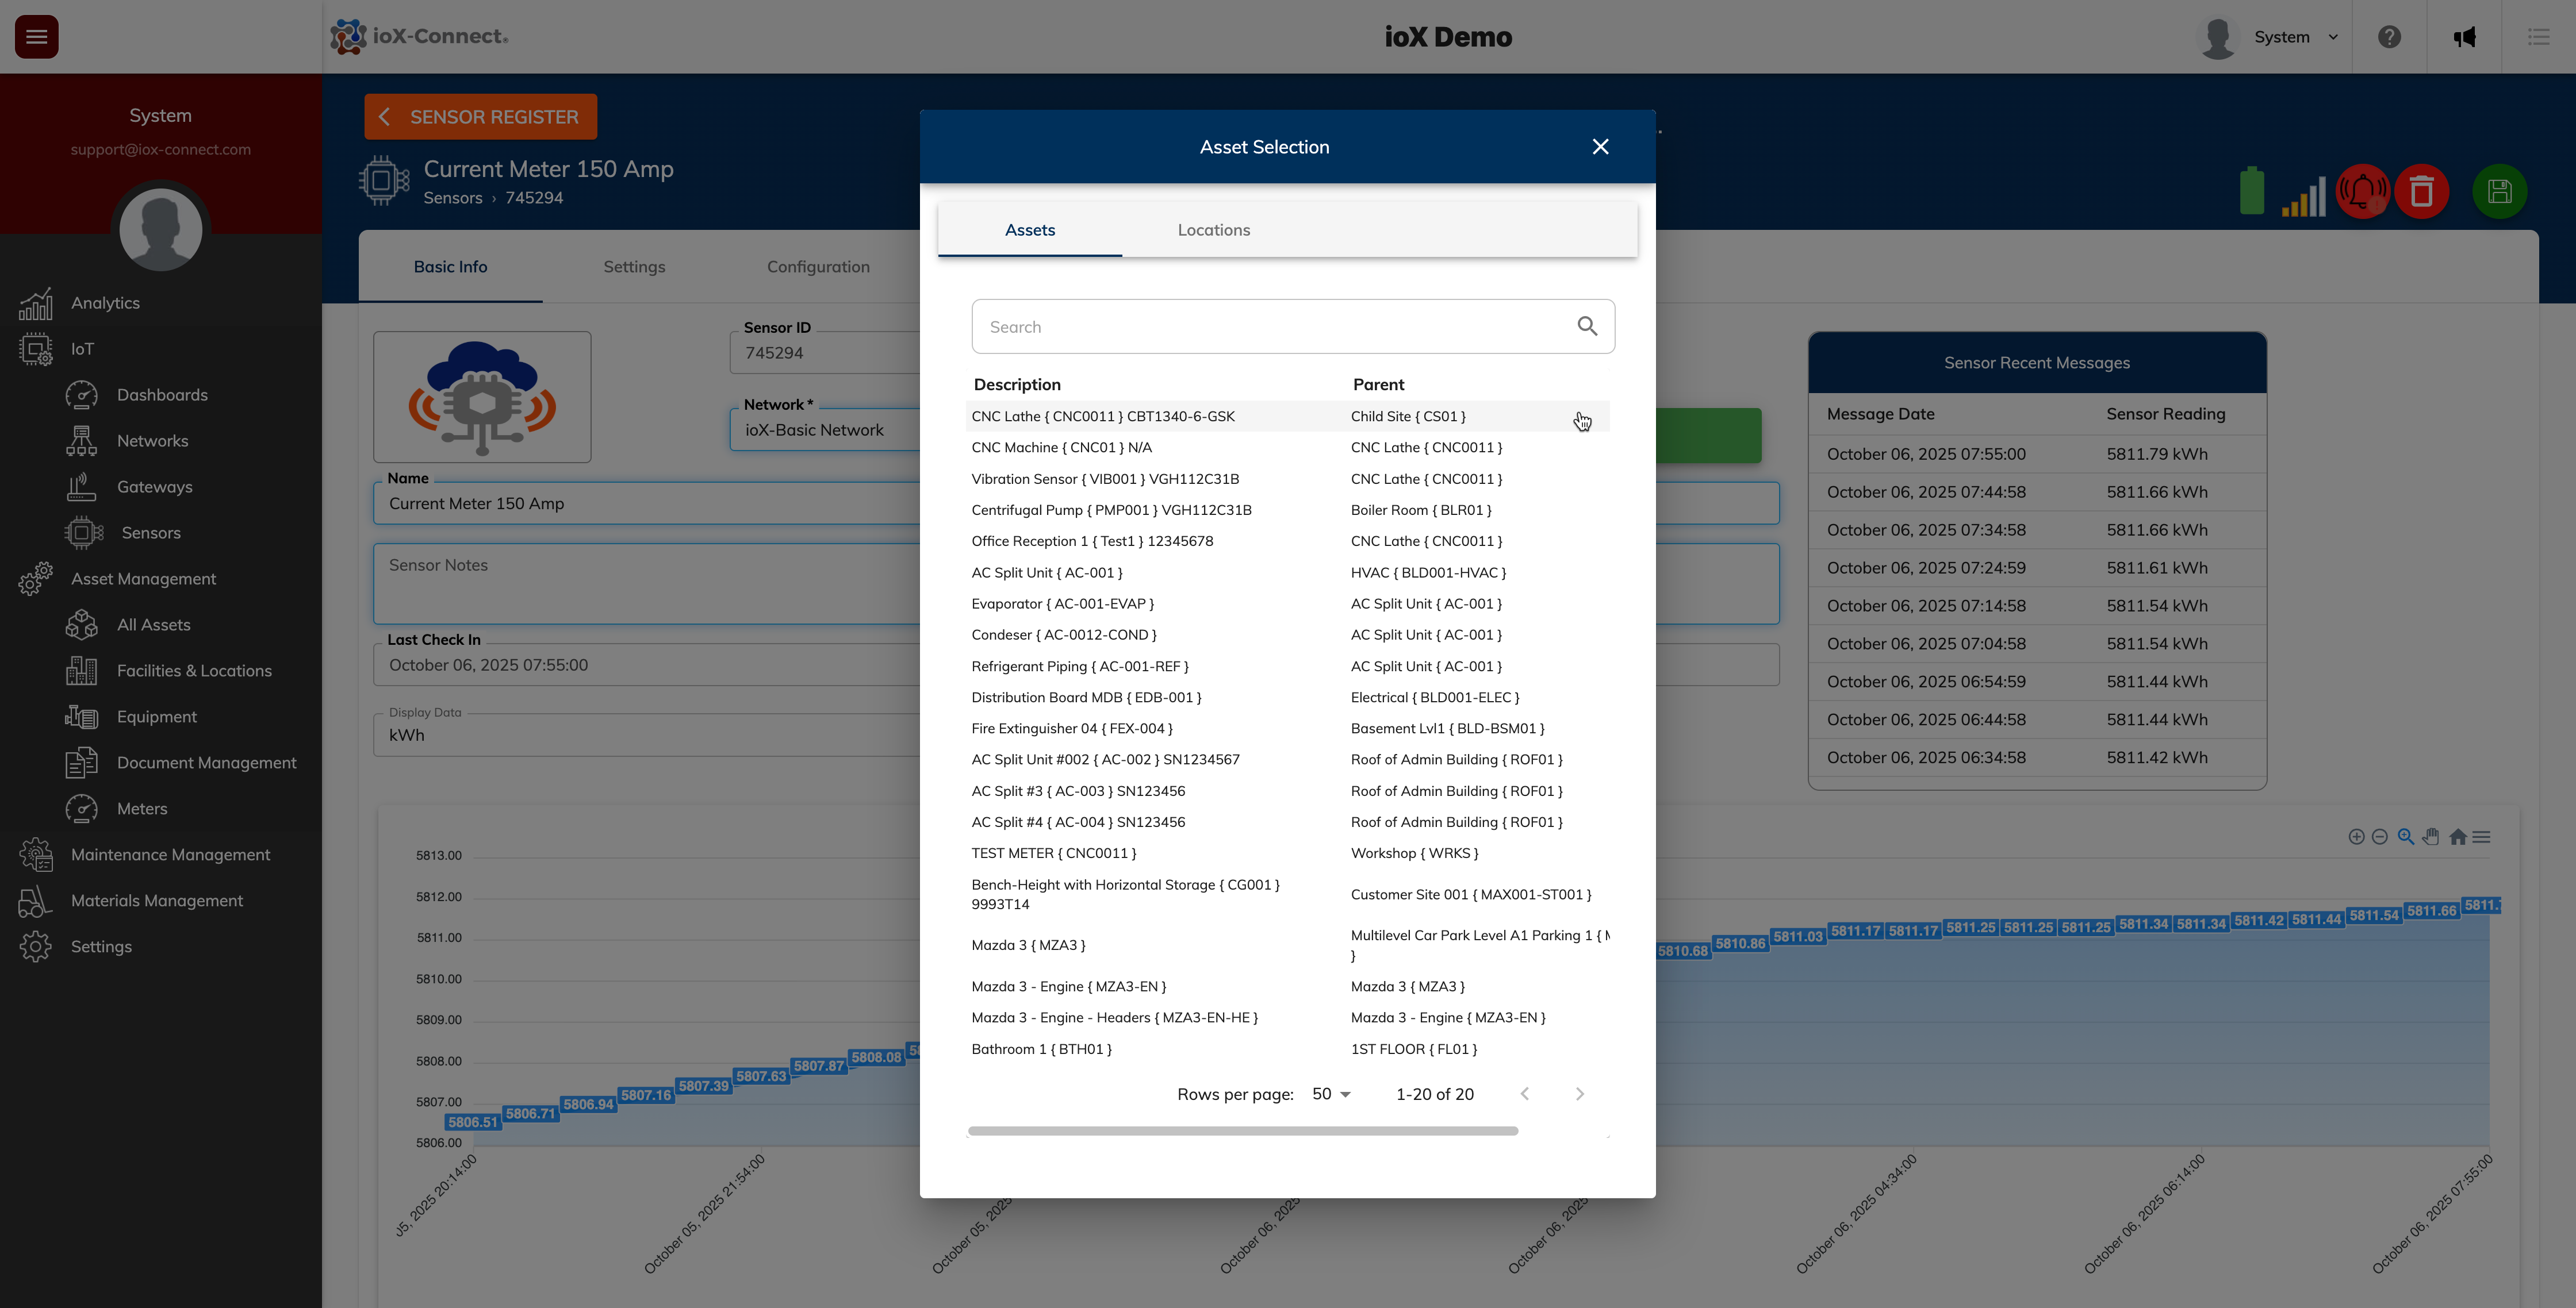Click the save sensor icon
This screenshot has height=1308, width=2576.
2499,191
